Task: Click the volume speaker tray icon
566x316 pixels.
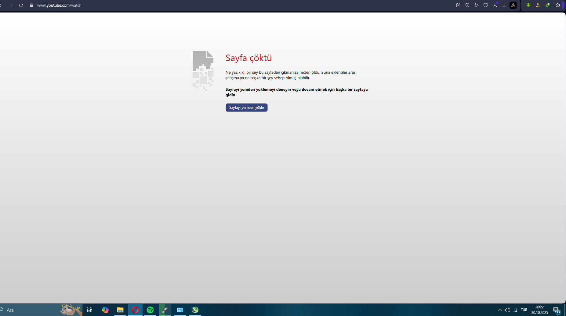Action: (508, 310)
